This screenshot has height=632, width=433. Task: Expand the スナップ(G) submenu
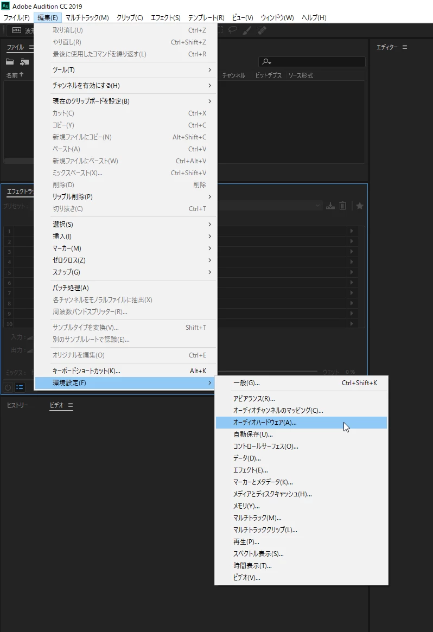pyautogui.click(x=125, y=272)
